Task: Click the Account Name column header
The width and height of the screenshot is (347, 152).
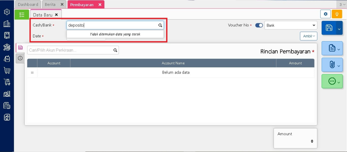Action: pos(173,63)
